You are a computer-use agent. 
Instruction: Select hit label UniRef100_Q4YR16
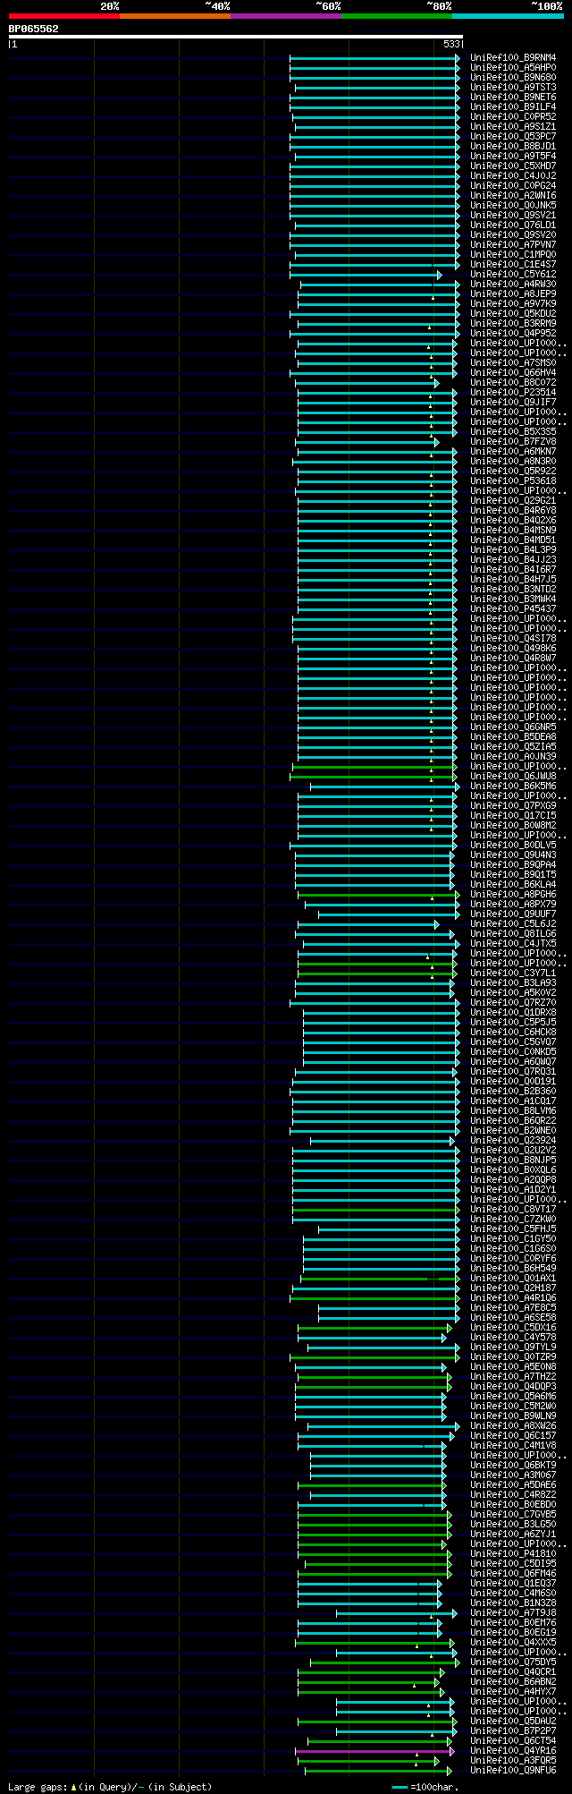click(513, 1751)
